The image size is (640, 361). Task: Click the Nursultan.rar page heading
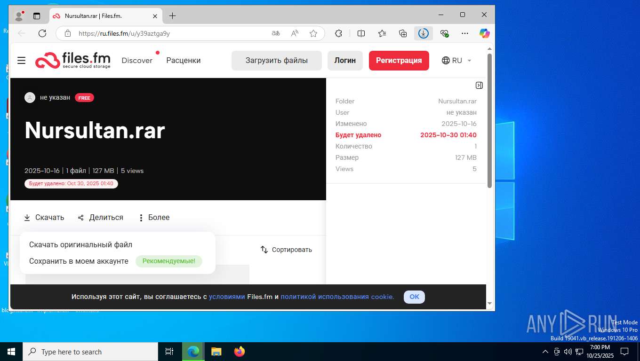click(x=95, y=131)
